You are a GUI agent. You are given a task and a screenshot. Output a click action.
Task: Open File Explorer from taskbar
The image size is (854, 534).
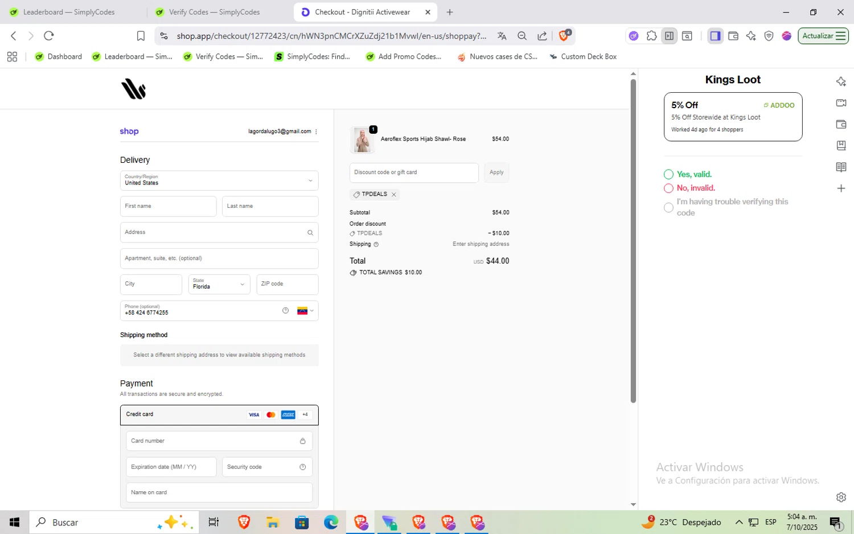(273, 522)
